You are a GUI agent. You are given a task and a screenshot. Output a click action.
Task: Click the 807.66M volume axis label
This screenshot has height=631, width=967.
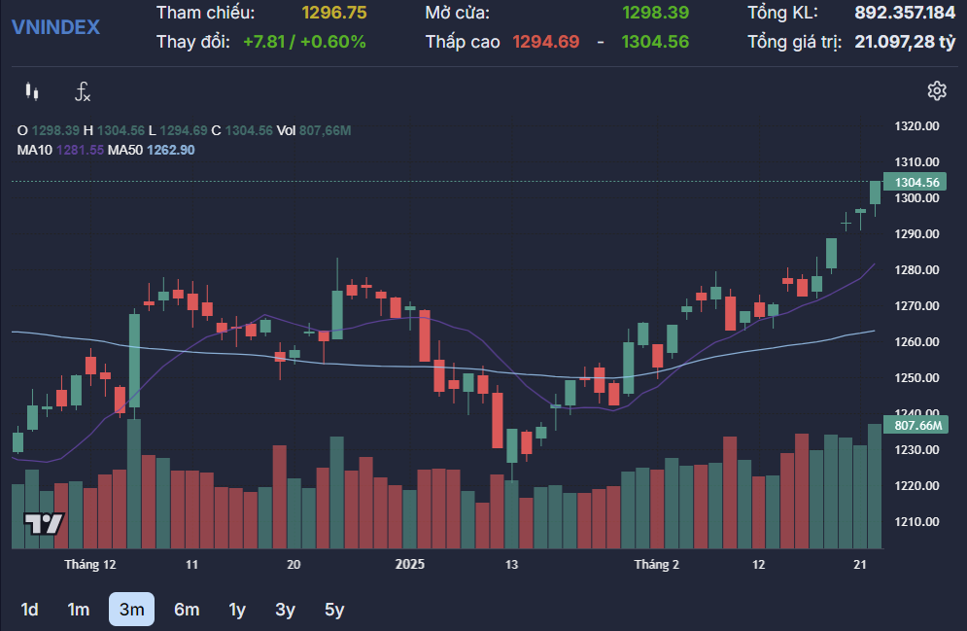pos(915,425)
